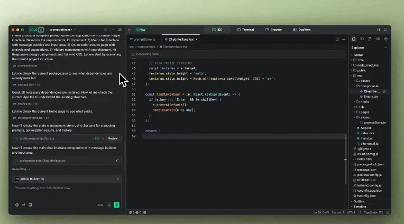Open main.tsx in Explorer
This screenshot has width=404, height=224.
(x=366, y=138)
